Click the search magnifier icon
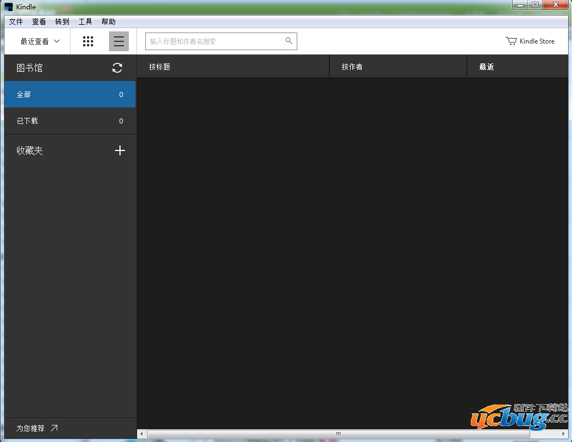Image resolution: width=572 pixels, height=442 pixels. point(289,41)
